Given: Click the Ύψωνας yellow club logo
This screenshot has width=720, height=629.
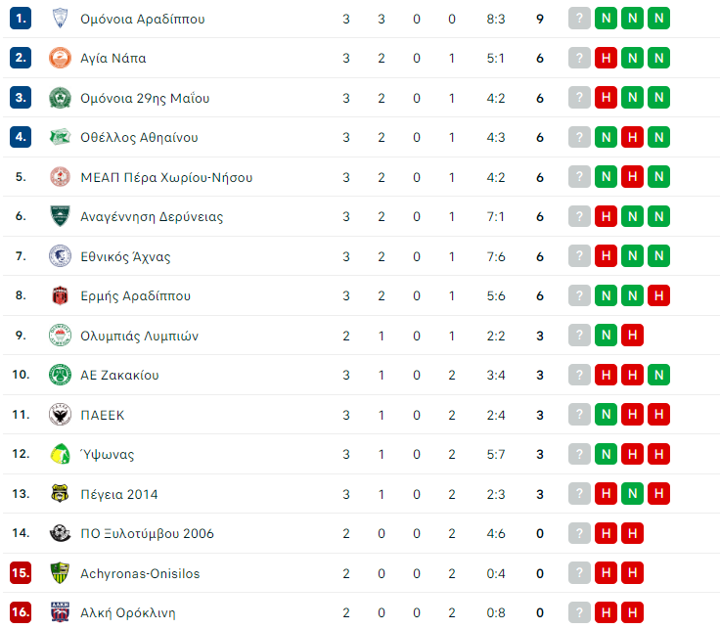Looking at the screenshot, I should (60, 454).
